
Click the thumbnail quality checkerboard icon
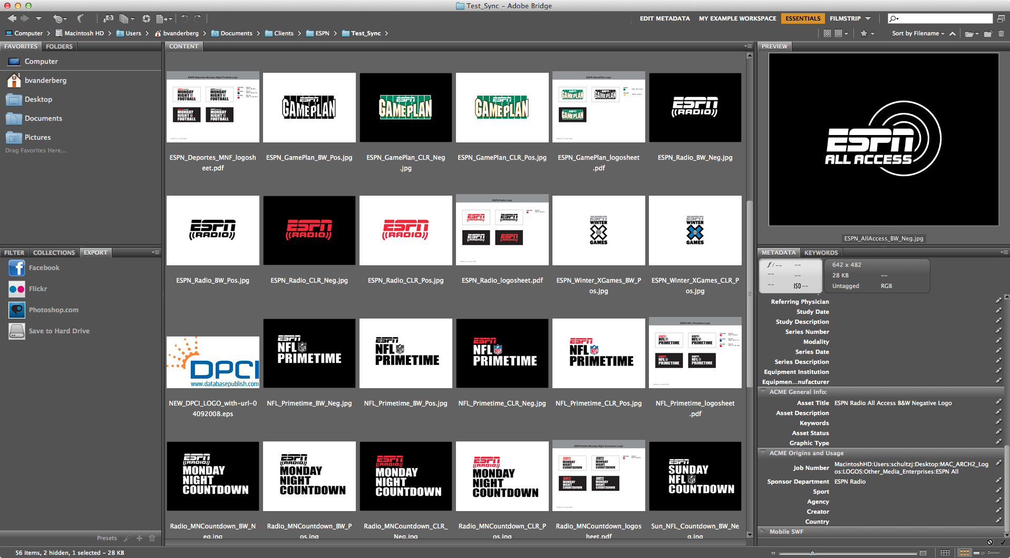(827, 33)
